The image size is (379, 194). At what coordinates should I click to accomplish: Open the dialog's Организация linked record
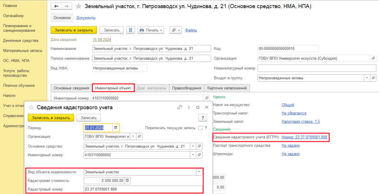(140, 136)
